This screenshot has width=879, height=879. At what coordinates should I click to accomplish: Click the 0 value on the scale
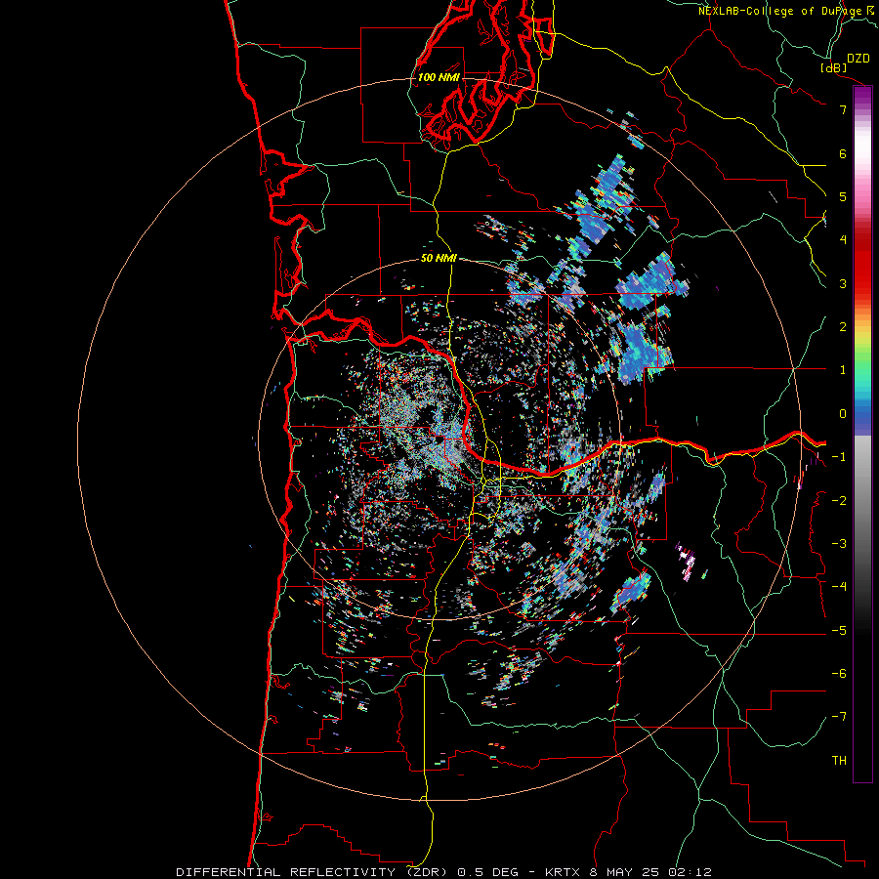pyautogui.click(x=843, y=414)
